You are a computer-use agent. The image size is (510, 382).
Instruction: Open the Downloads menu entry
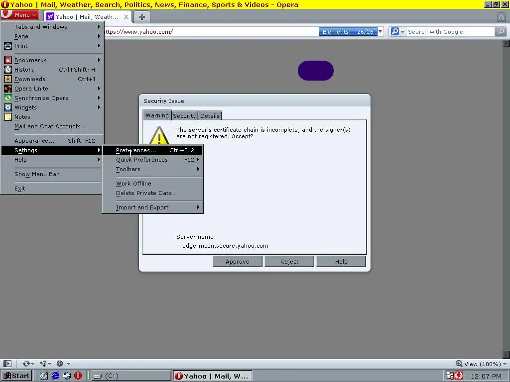52,79
